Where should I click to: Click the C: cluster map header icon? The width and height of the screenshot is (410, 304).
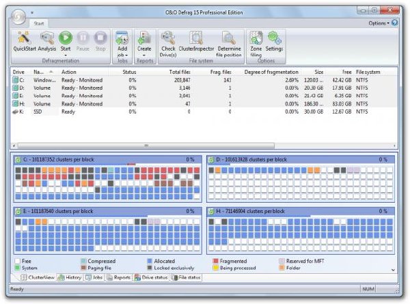point(18,160)
